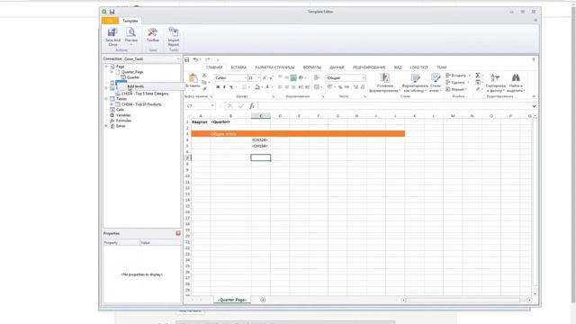Click the font color A icon
576x324 pixels.
(267, 87)
